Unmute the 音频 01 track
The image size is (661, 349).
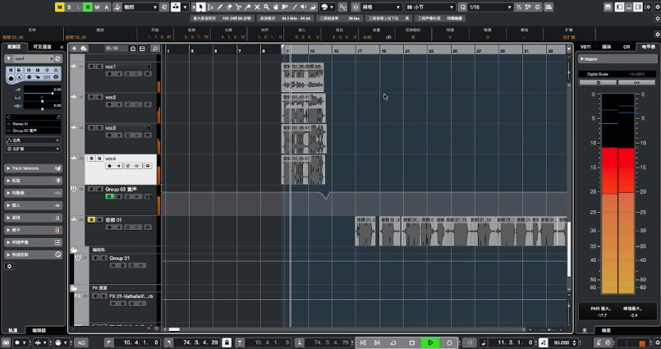91,220
